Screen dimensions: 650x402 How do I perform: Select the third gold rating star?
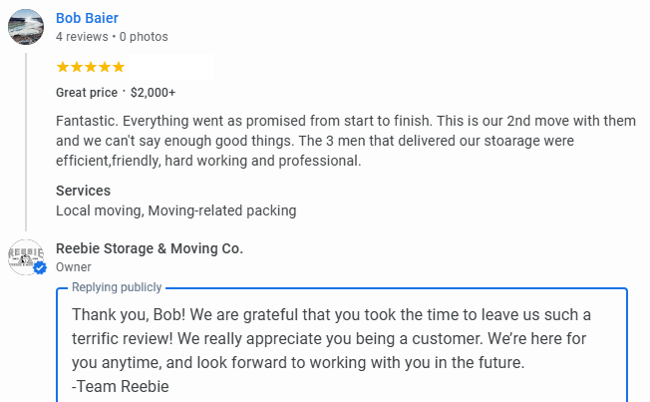(x=91, y=67)
